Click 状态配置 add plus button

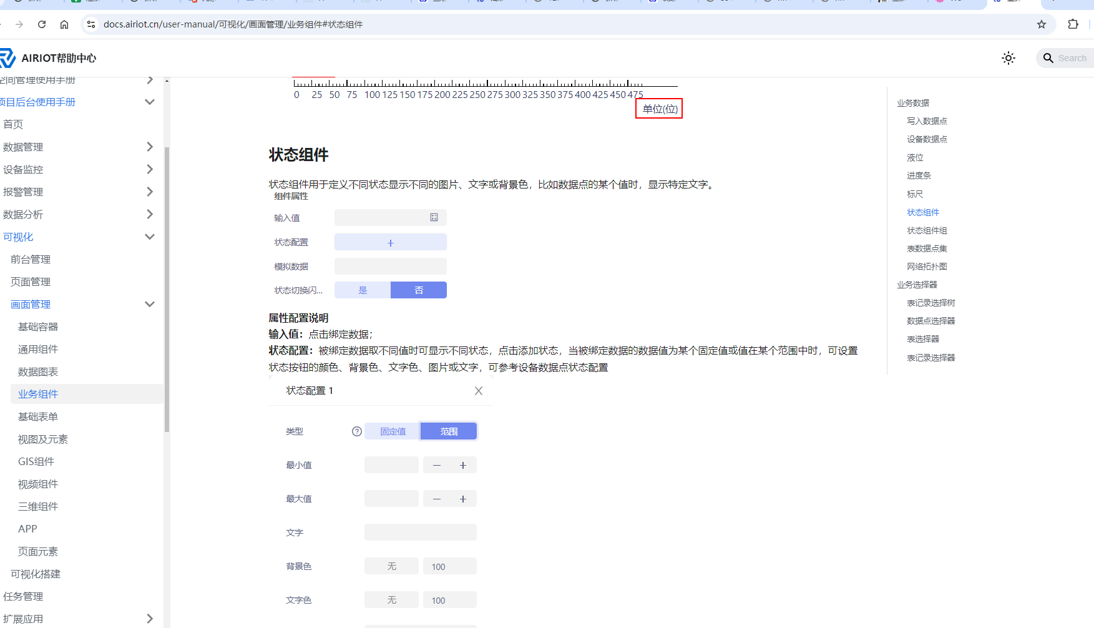pyautogui.click(x=391, y=242)
